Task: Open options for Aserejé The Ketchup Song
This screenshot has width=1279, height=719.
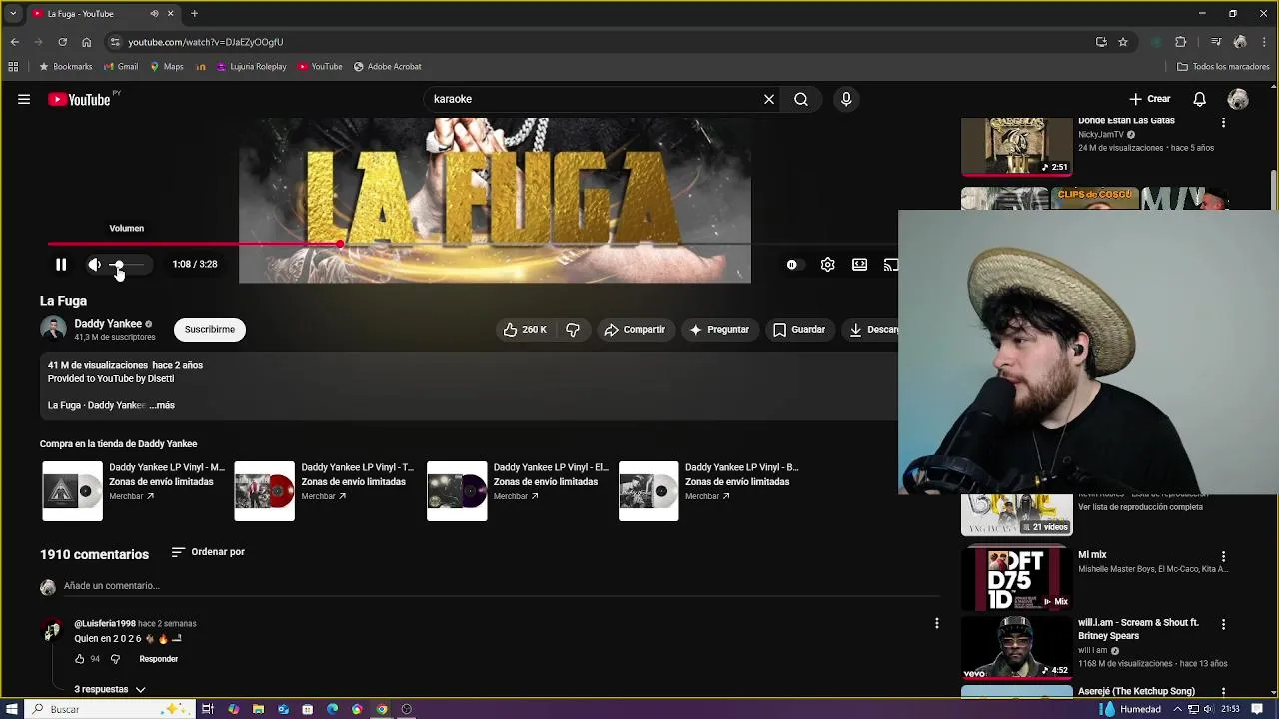Action: point(1223,692)
